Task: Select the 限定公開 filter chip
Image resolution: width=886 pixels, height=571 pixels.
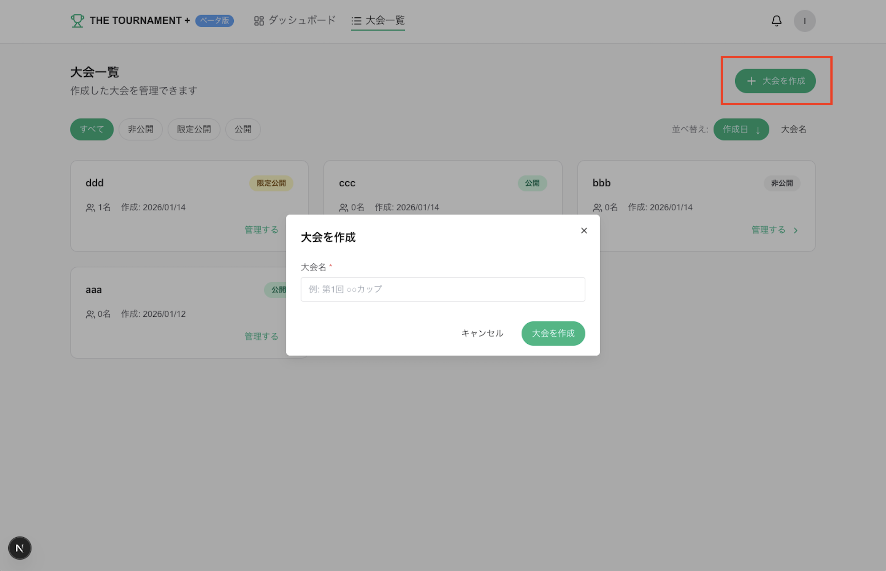Action: point(194,129)
